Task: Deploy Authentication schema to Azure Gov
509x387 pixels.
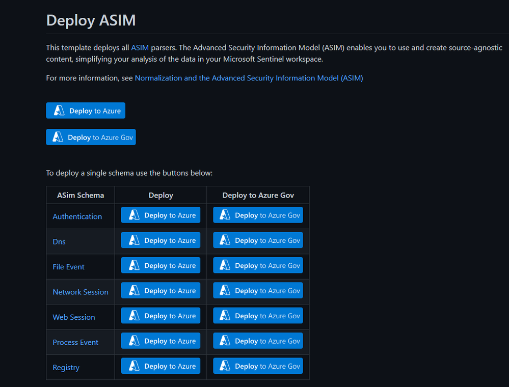Action: pyautogui.click(x=258, y=215)
